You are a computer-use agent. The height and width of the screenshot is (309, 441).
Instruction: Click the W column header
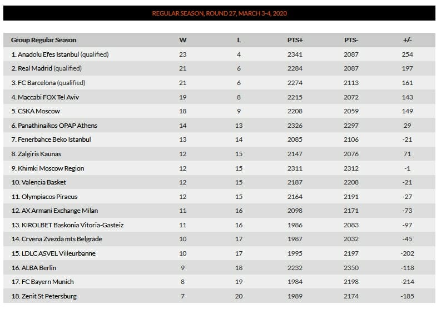point(183,40)
